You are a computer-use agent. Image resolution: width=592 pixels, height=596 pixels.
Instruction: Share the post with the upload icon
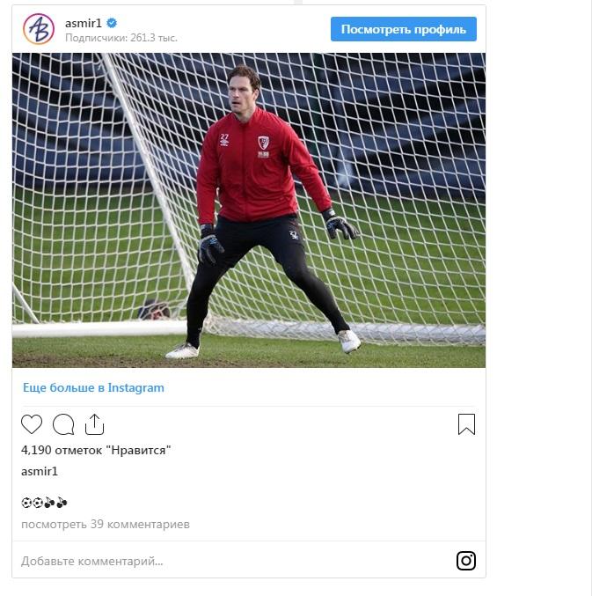[x=94, y=424]
